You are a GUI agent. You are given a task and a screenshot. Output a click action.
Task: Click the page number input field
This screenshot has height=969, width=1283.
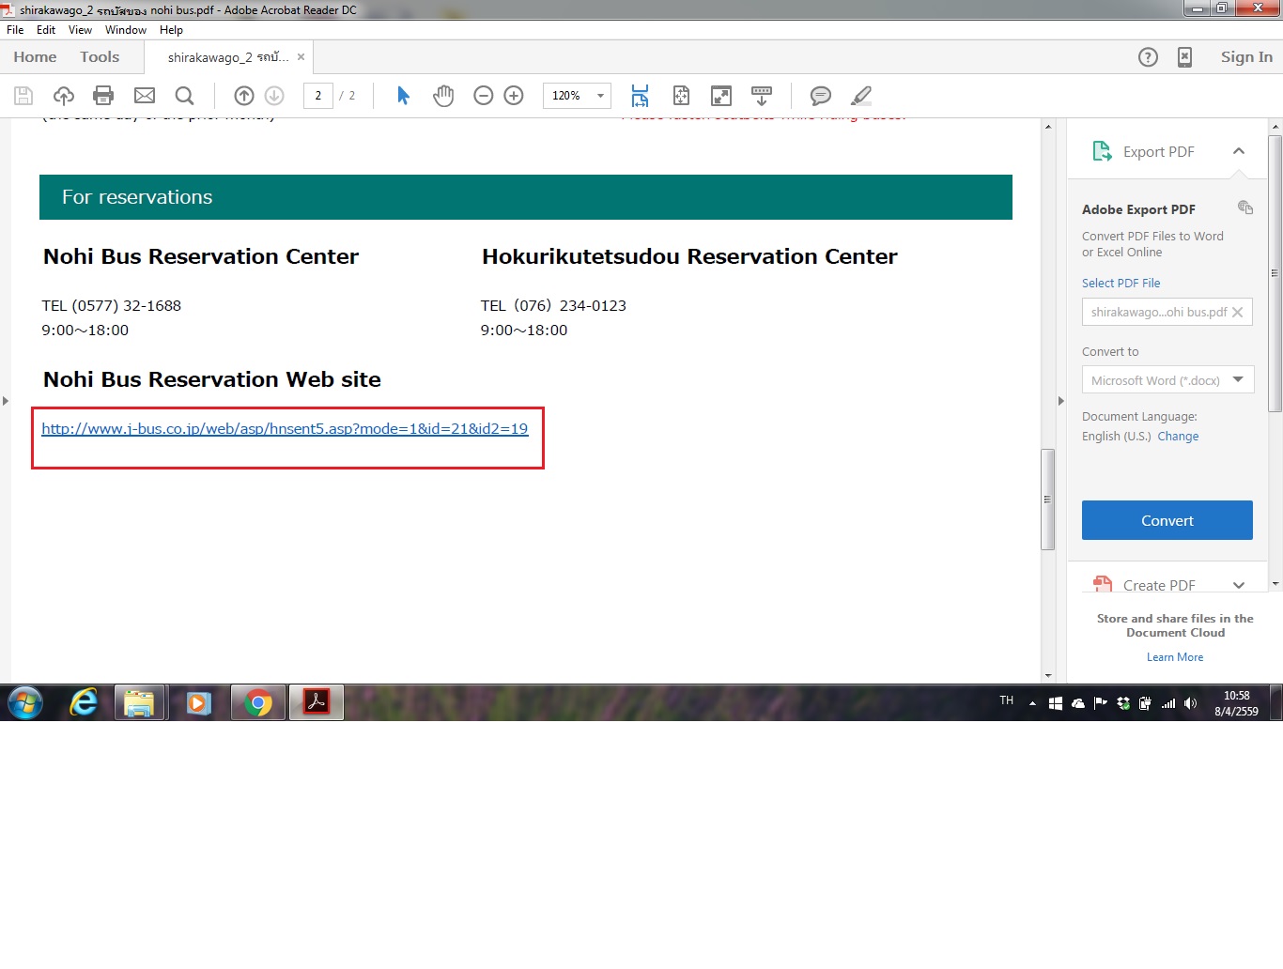pyautogui.click(x=318, y=96)
